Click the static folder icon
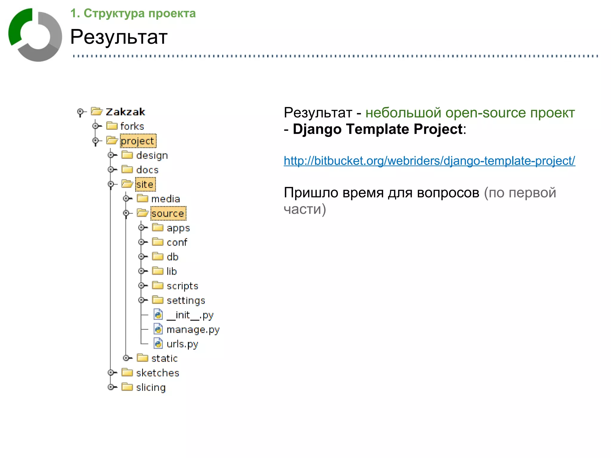This screenshot has height=458, width=611. click(x=142, y=358)
